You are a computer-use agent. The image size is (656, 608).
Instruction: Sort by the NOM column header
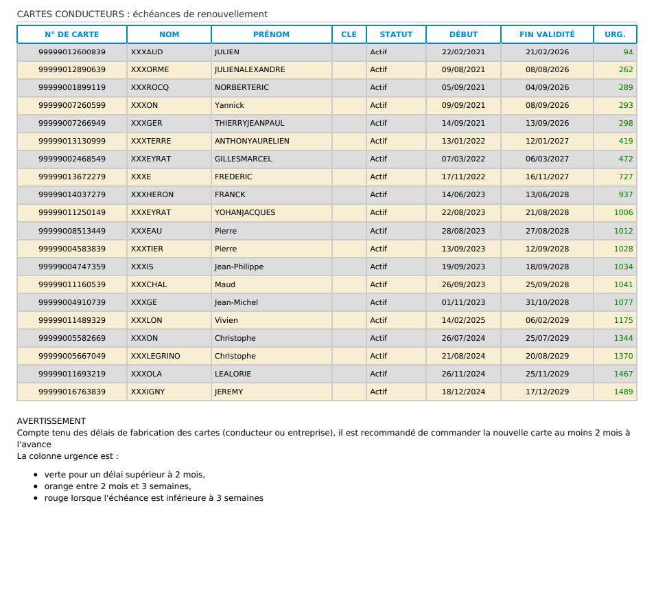point(169,34)
